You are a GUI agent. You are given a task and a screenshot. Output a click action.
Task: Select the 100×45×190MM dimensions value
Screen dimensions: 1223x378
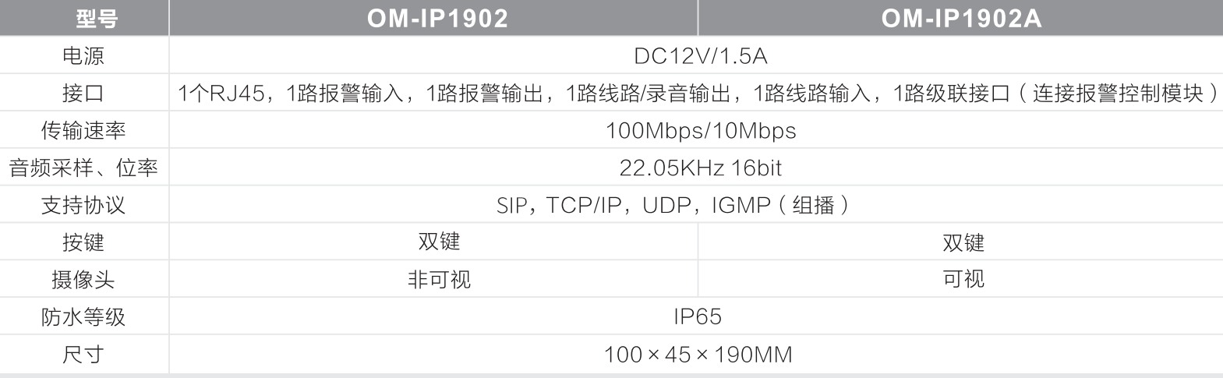point(698,355)
